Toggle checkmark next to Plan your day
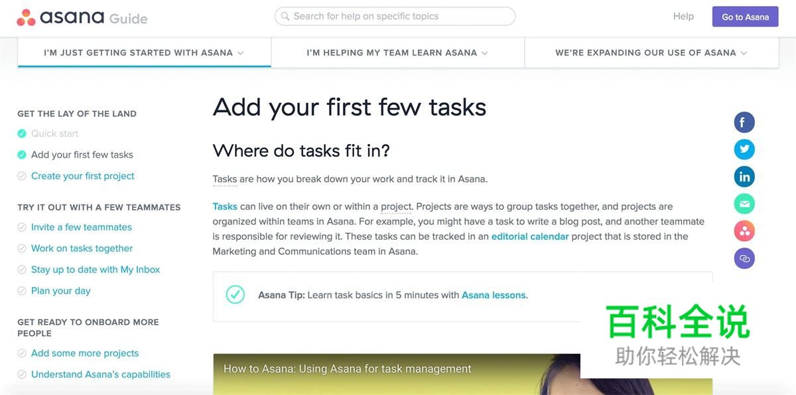796x395 pixels. (22, 291)
